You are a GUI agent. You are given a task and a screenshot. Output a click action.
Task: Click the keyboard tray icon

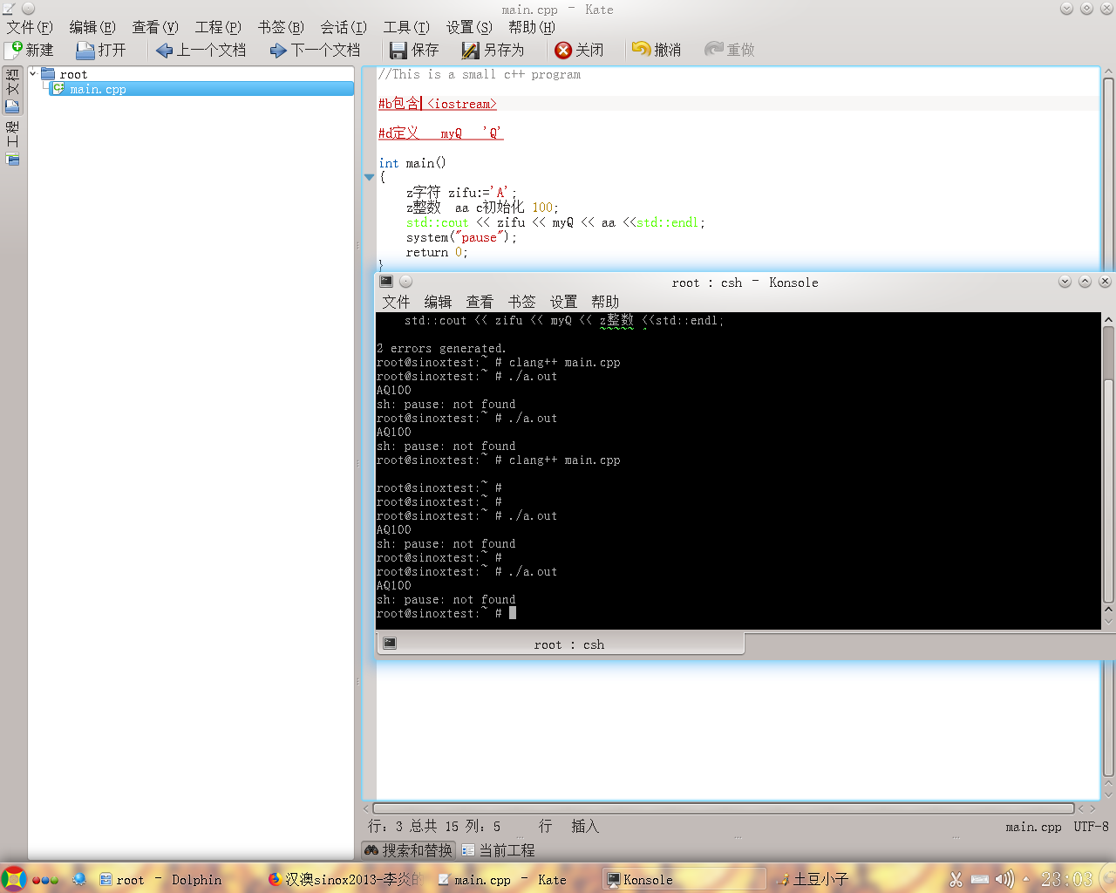click(x=981, y=880)
